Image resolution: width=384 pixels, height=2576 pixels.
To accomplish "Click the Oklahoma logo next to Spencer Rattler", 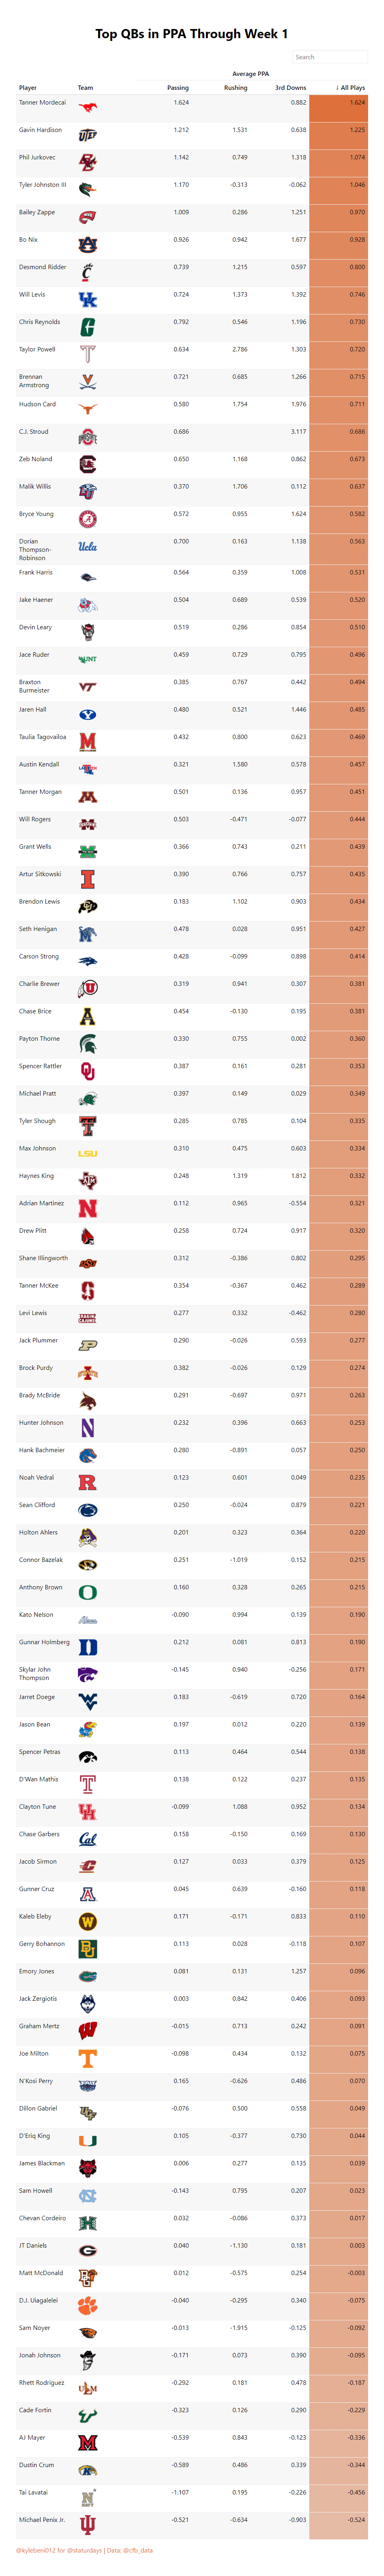I will pyautogui.click(x=88, y=1071).
